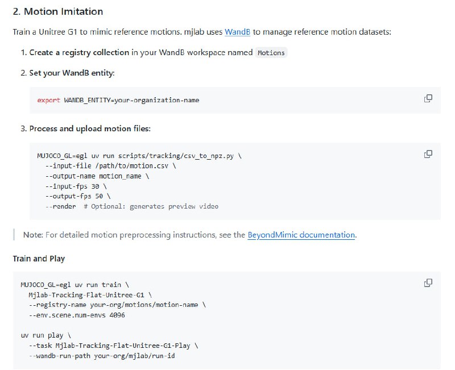The width and height of the screenshot is (455, 370).
Task: Click the --render optional preview comment line
Action: click(131, 206)
